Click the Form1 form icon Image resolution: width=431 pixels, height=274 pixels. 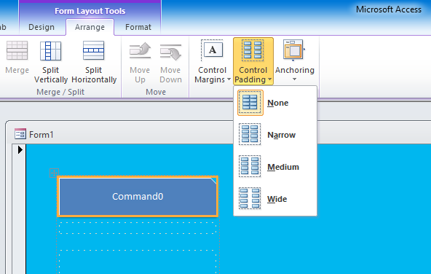click(20, 134)
